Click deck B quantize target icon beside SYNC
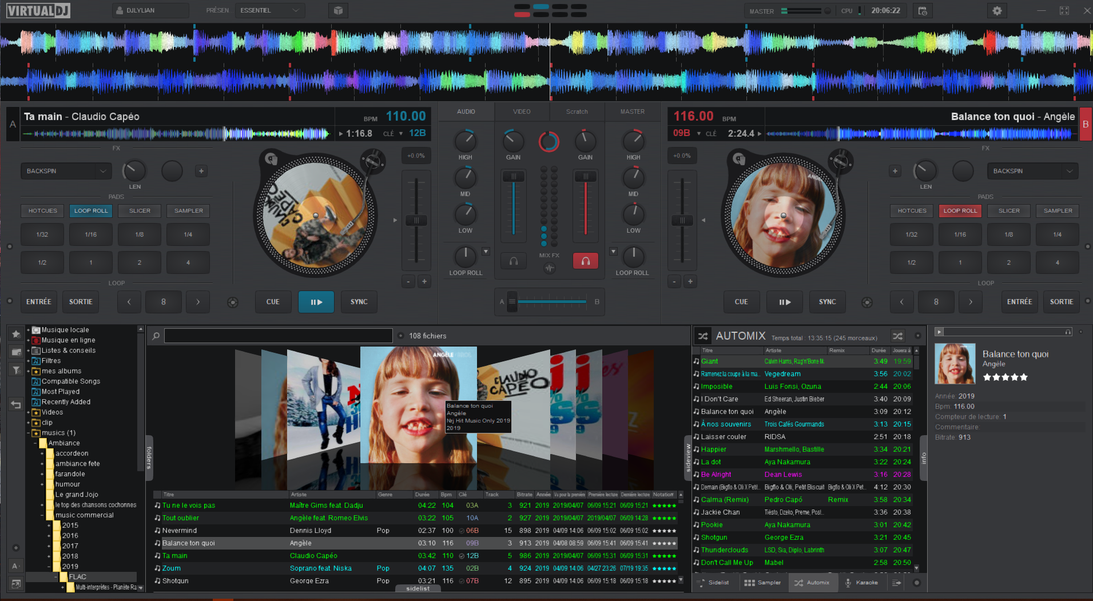1093x601 pixels. coord(867,303)
